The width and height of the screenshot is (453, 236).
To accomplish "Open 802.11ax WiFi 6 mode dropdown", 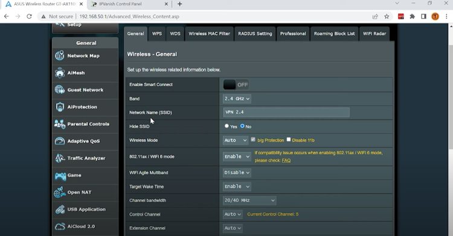I will [x=237, y=157].
